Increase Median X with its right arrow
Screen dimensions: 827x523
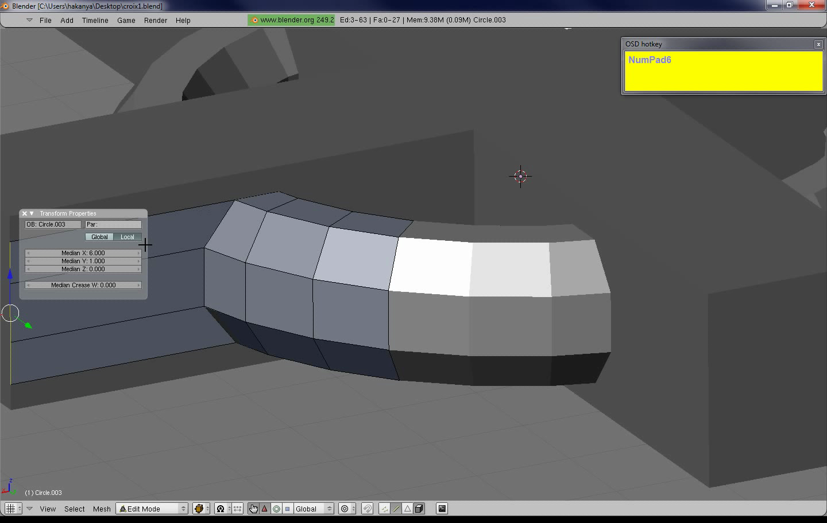coord(138,253)
